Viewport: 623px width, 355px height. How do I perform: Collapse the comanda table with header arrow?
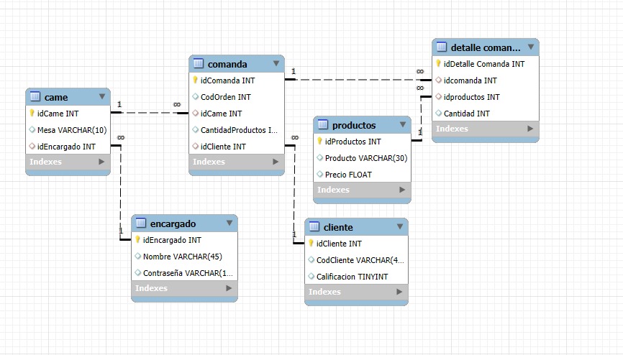tap(276, 64)
